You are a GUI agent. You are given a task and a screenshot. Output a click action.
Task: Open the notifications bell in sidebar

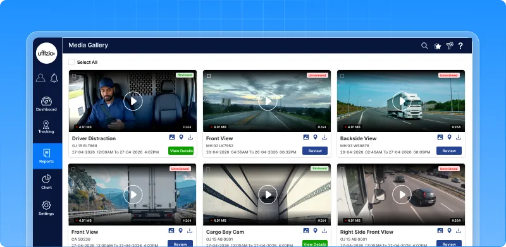[x=54, y=78]
